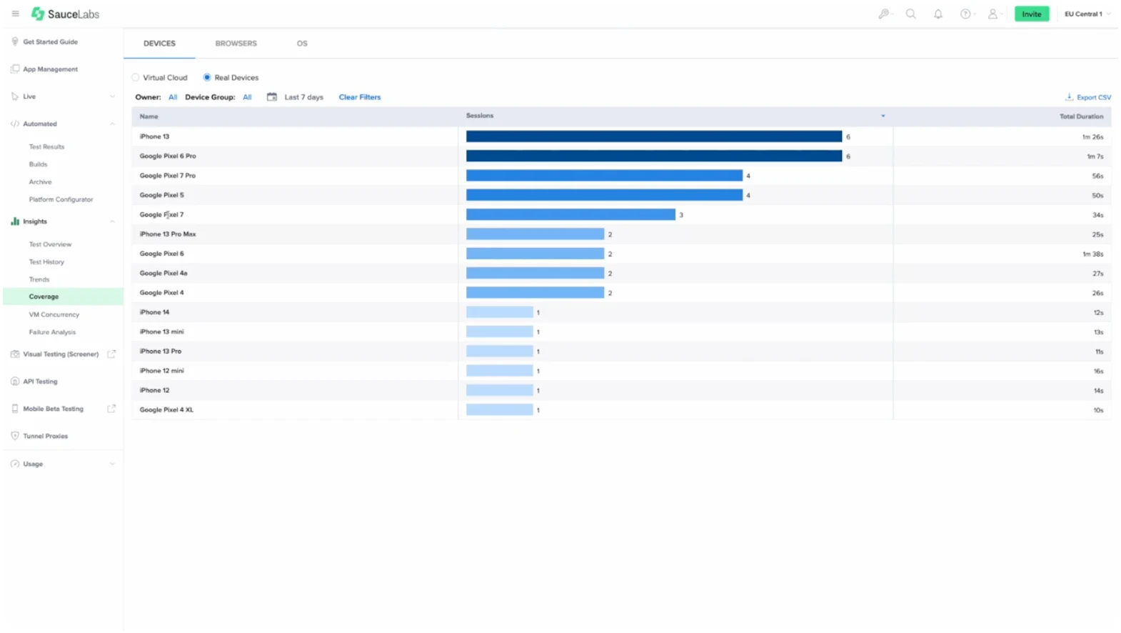This screenshot has width=1121, height=633.
Task: Collapse the Insights section chevron
Action: point(112,221)
